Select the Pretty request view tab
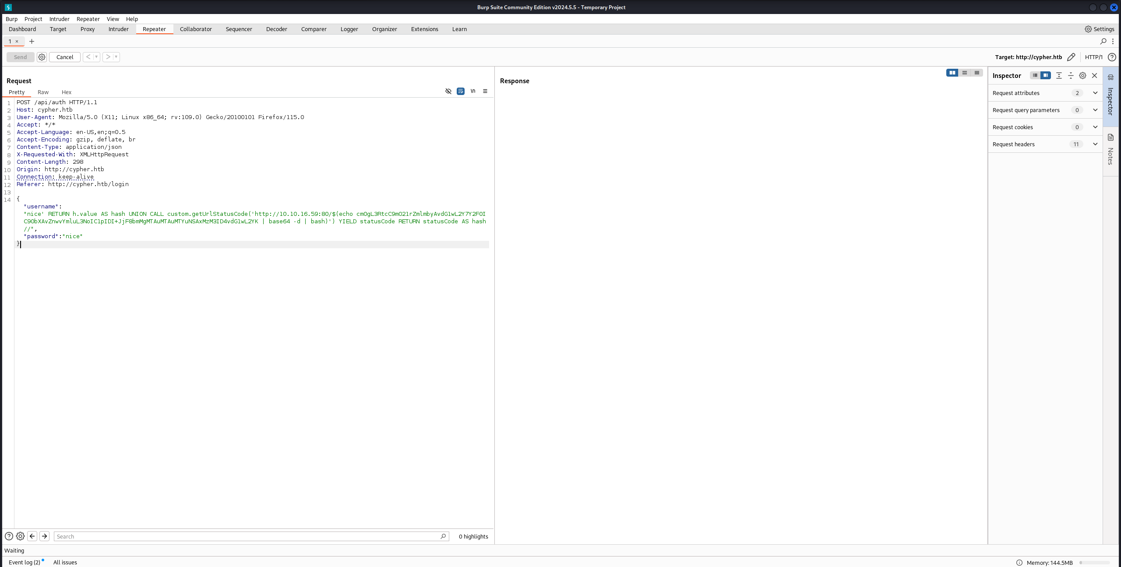Screen dimensions: 1121x567 [x=17, y=92]
